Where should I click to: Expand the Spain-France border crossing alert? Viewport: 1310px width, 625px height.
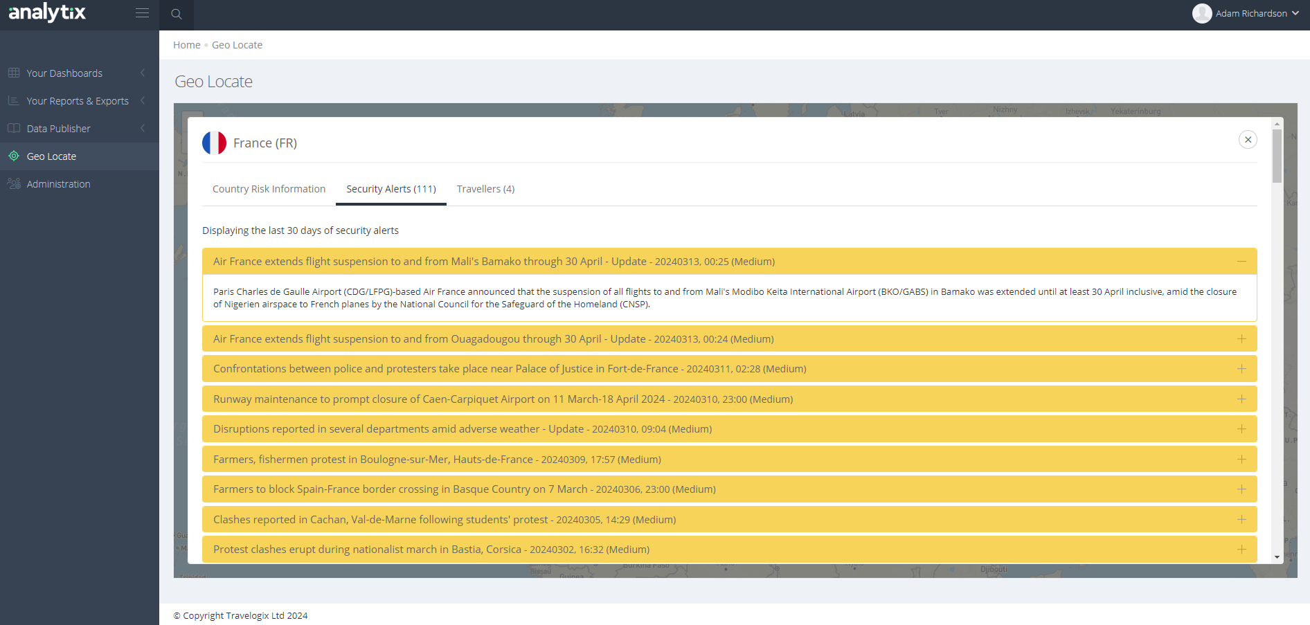pos(1241,489)
